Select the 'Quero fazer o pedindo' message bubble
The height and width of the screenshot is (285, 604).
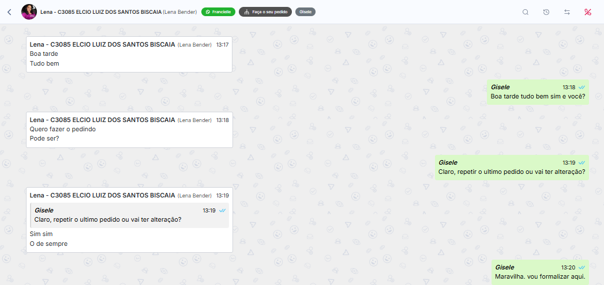click(x=129, y=130)
